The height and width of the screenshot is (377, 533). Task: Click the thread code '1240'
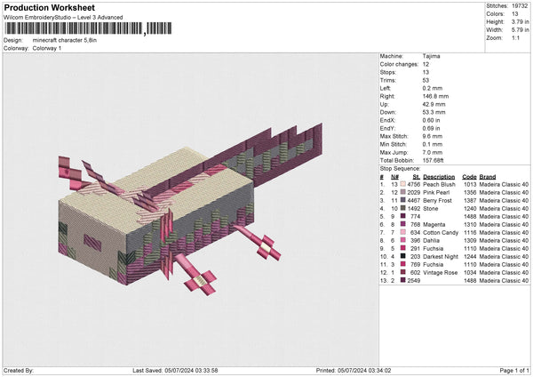pyautogui.click(x=470, y=209)
